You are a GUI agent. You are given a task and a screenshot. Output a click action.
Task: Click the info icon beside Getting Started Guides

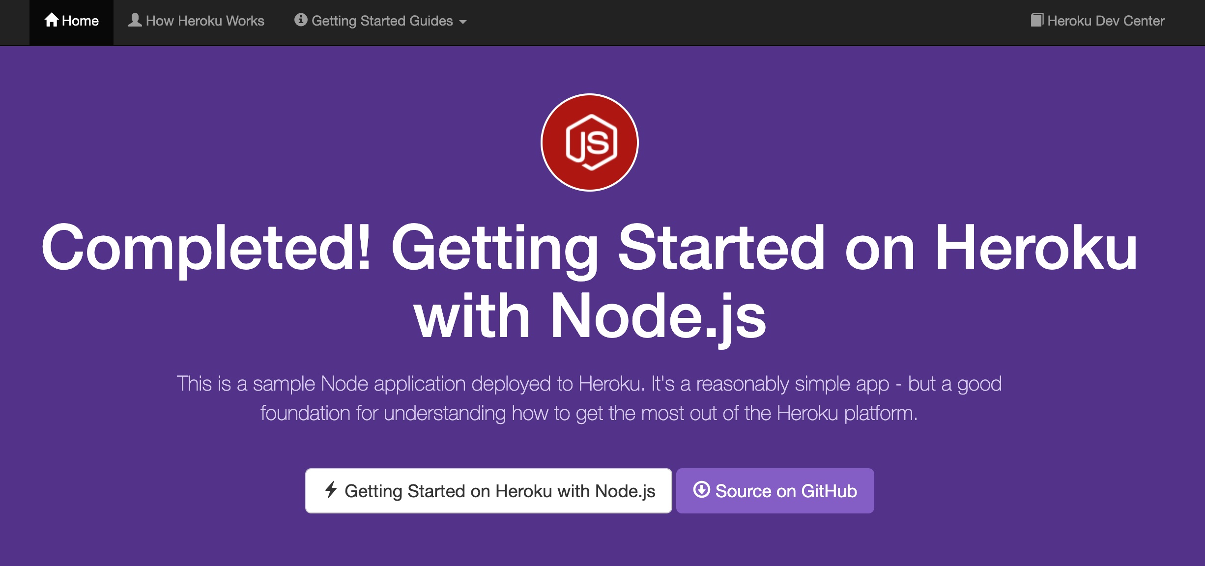pos(301,20)
